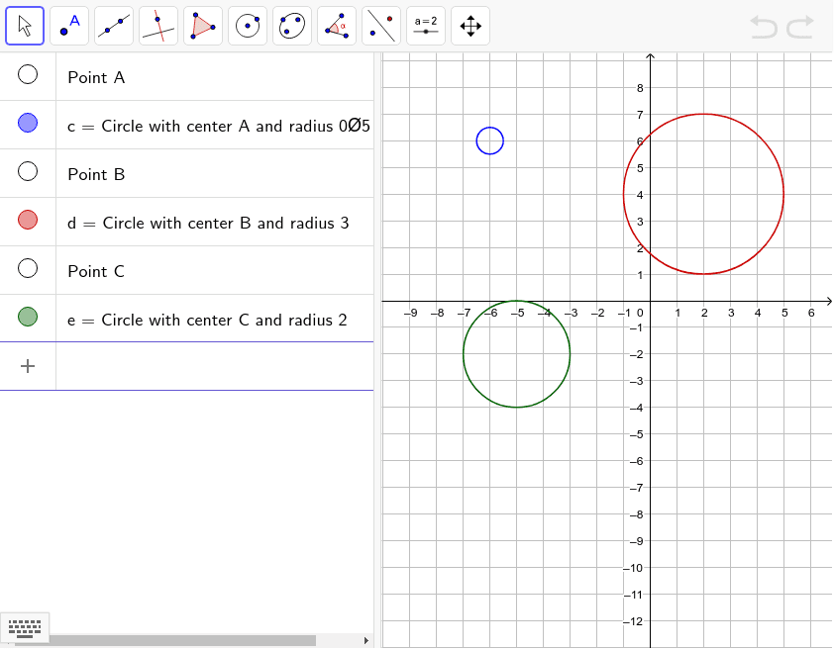Screen dimensions: 834x650
Task: Toggle visibility of Point B
Action: [28, 171]
